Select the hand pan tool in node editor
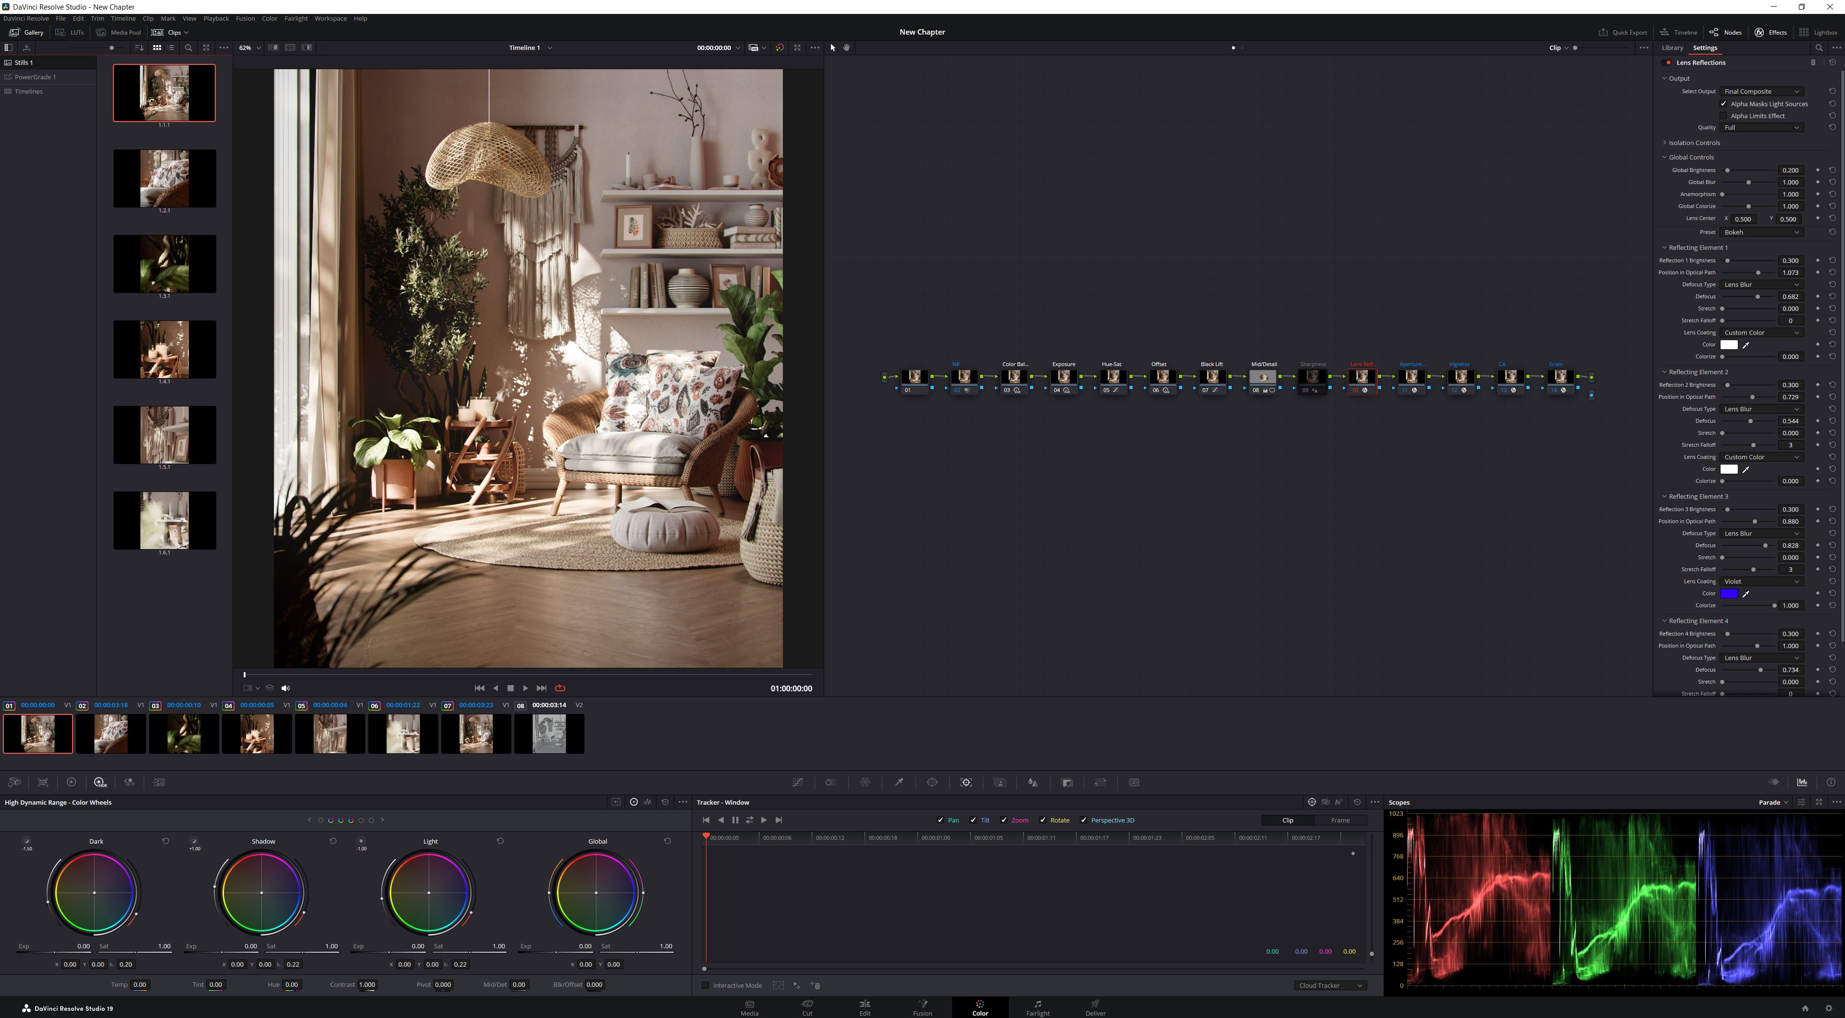 tap(847, 48)
